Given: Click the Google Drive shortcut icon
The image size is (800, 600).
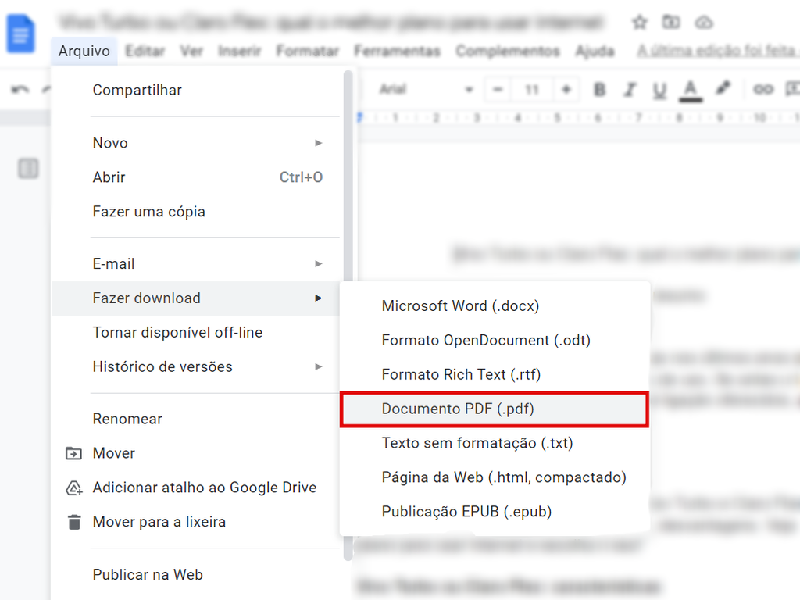Looking at the screenshot, I should click(74, 487).
